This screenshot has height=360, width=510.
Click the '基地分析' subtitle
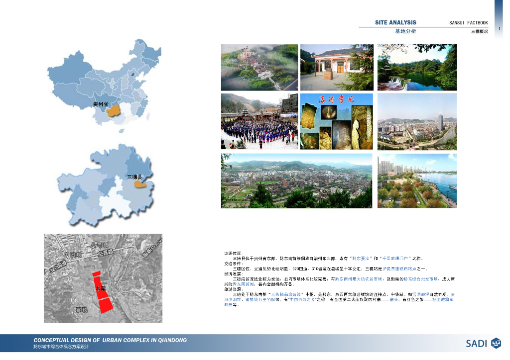tap(405, 31)
